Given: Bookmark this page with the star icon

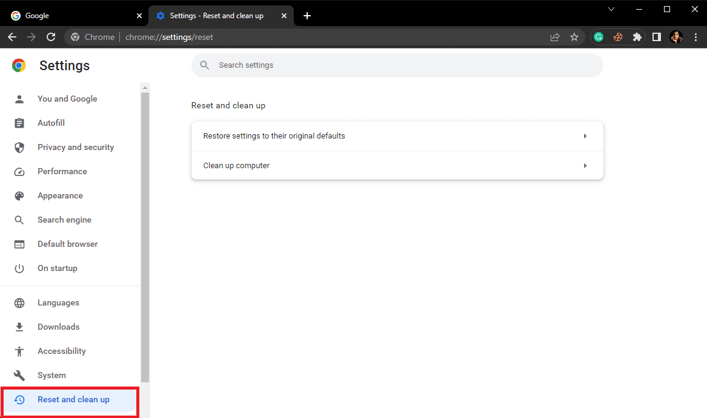Looking at the screenshot, I should tap(574, 37).
